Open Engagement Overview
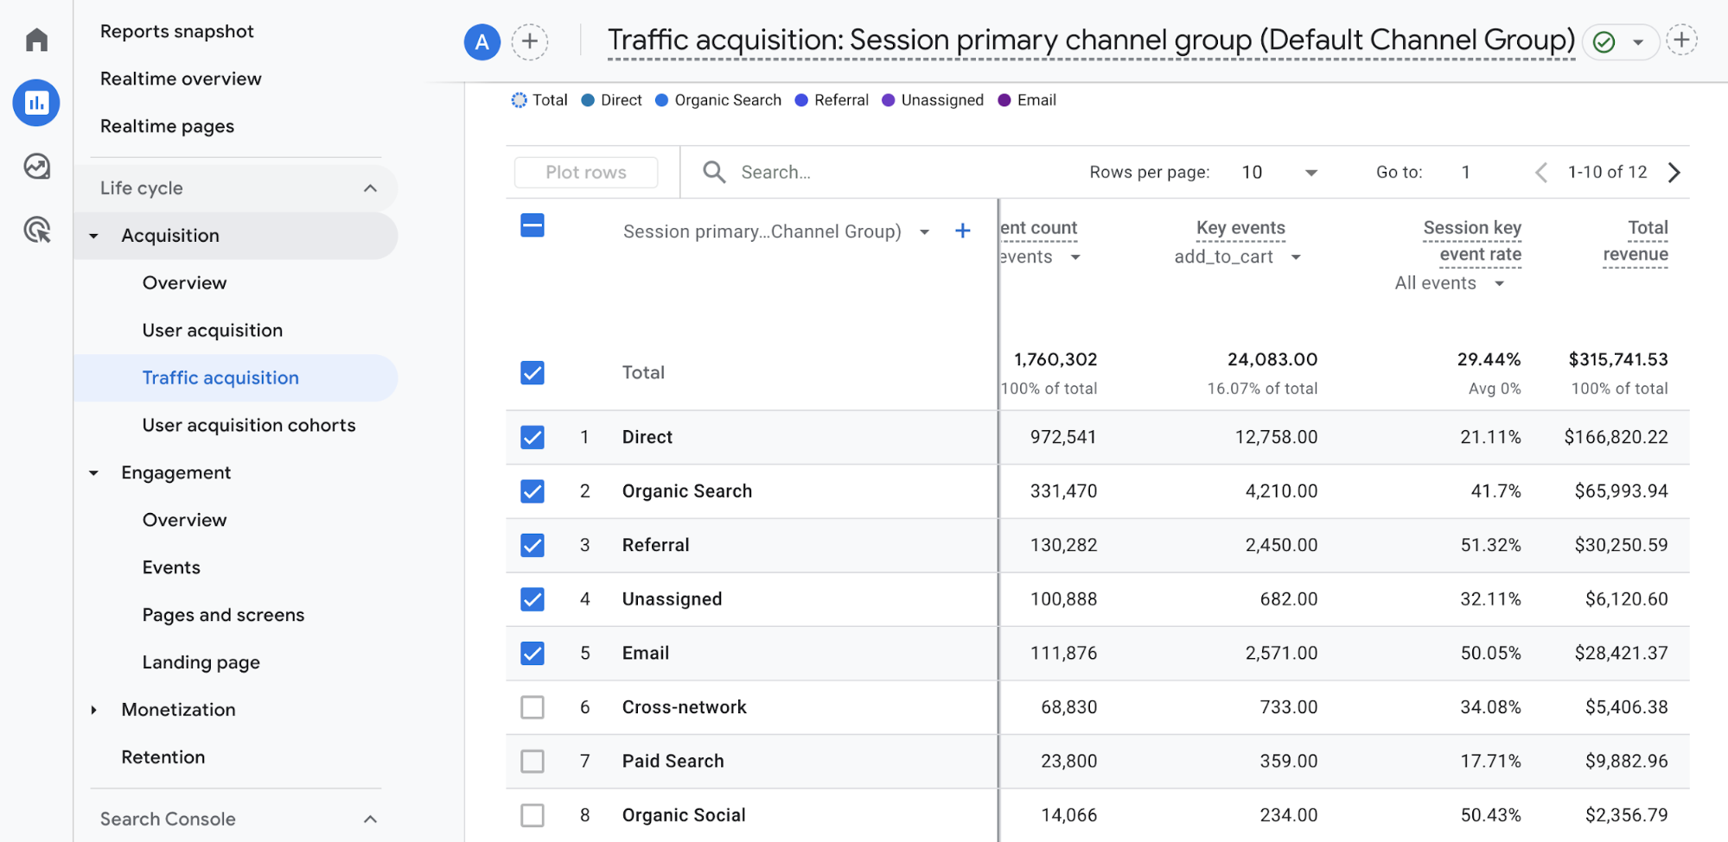Viewport: 1728px width, 842px height. coord(184,520)
